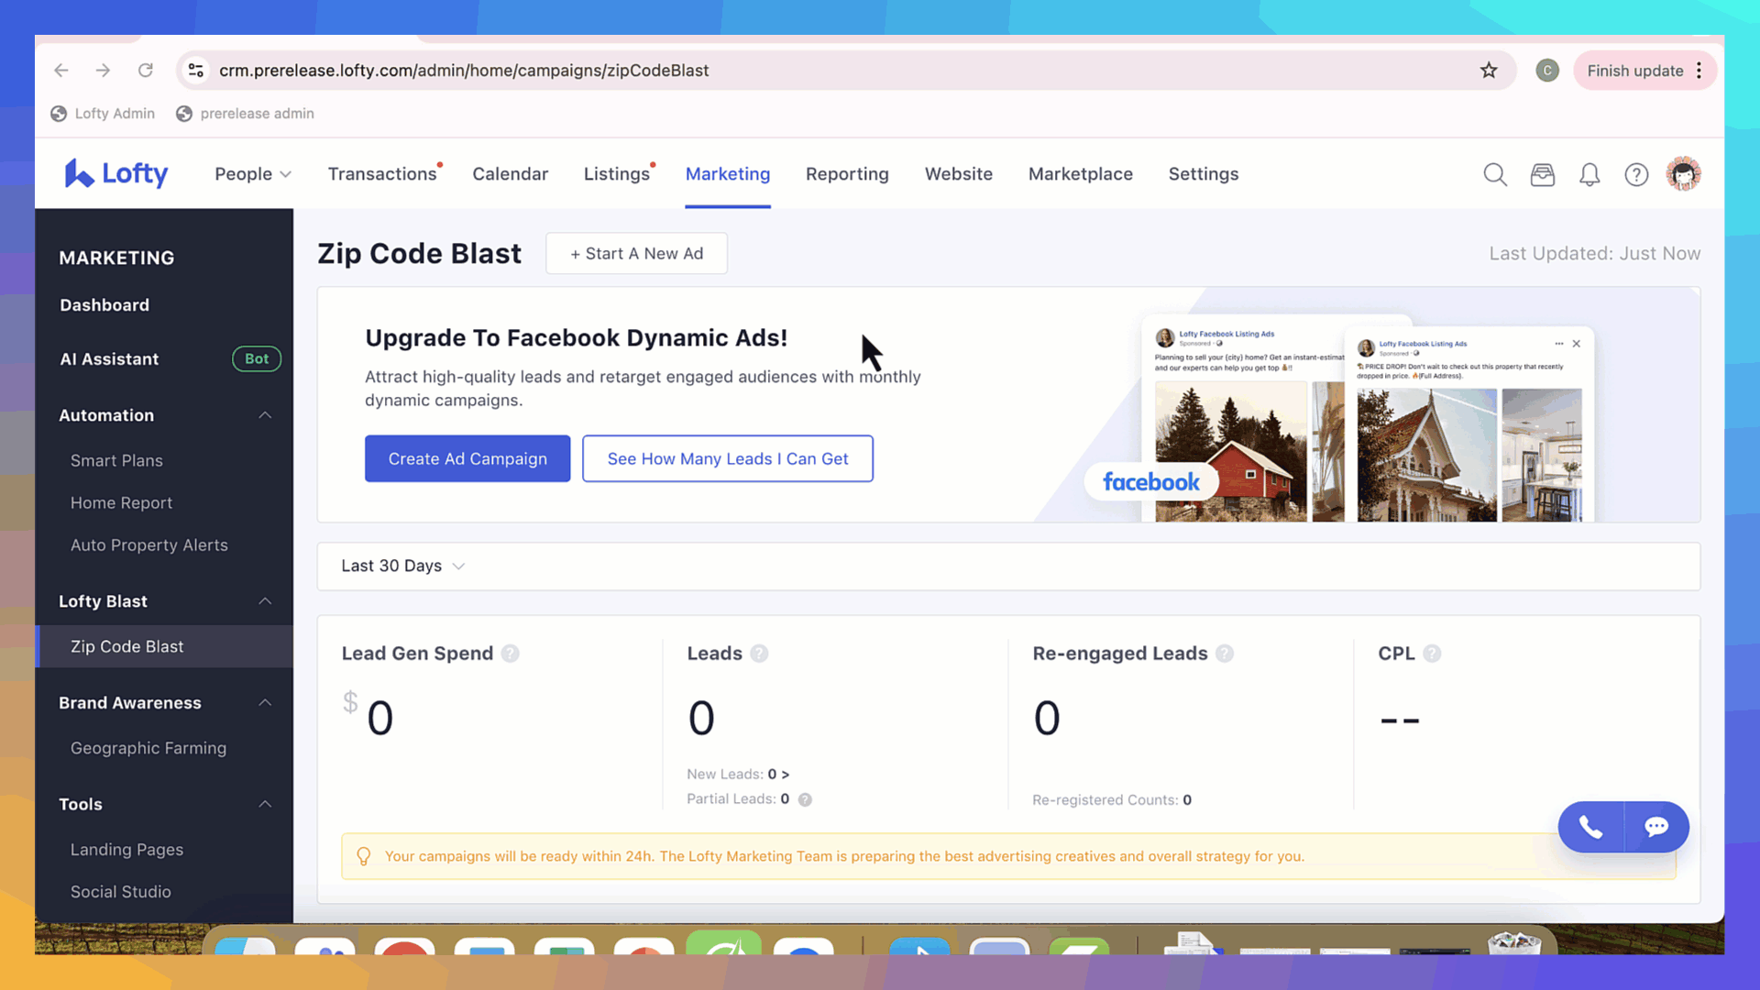
Task: Open Geographic Farming in sidebar
Action: click(x=148, y=748)
